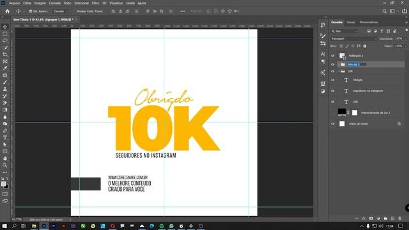The width and height of the screenshot is (409, 230).
Task: Open WhatsApp from the taskbar
Action: tap(171, 226)
